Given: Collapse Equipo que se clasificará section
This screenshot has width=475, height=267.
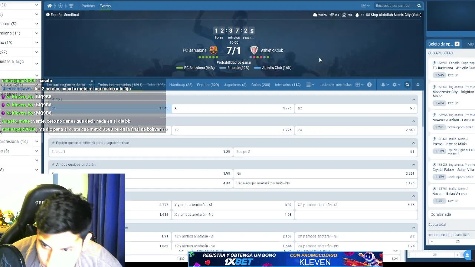Looking at the screenshot, I should coord(413,143).
